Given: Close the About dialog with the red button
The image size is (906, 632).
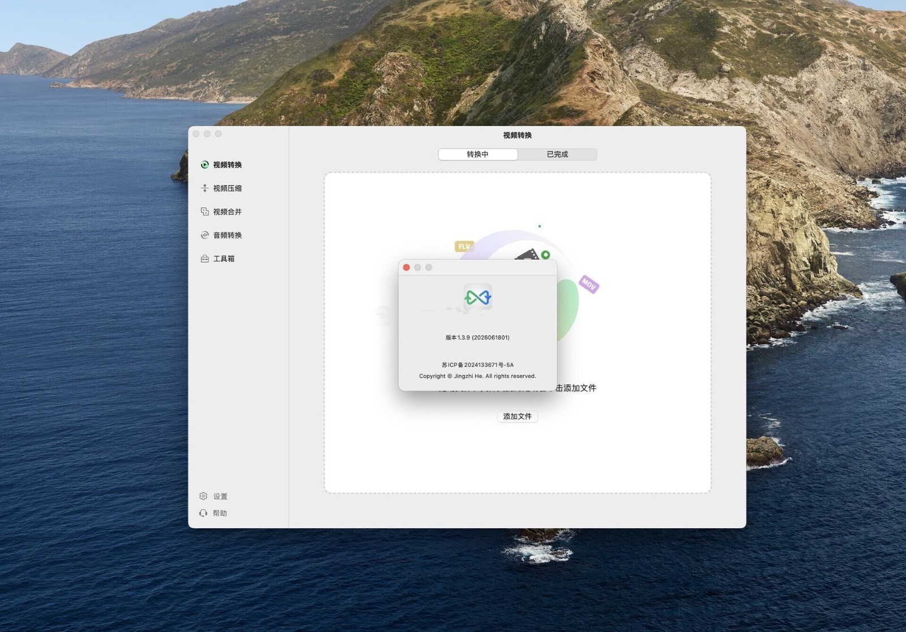Looking at the screenshot, I should coord(406,268).
